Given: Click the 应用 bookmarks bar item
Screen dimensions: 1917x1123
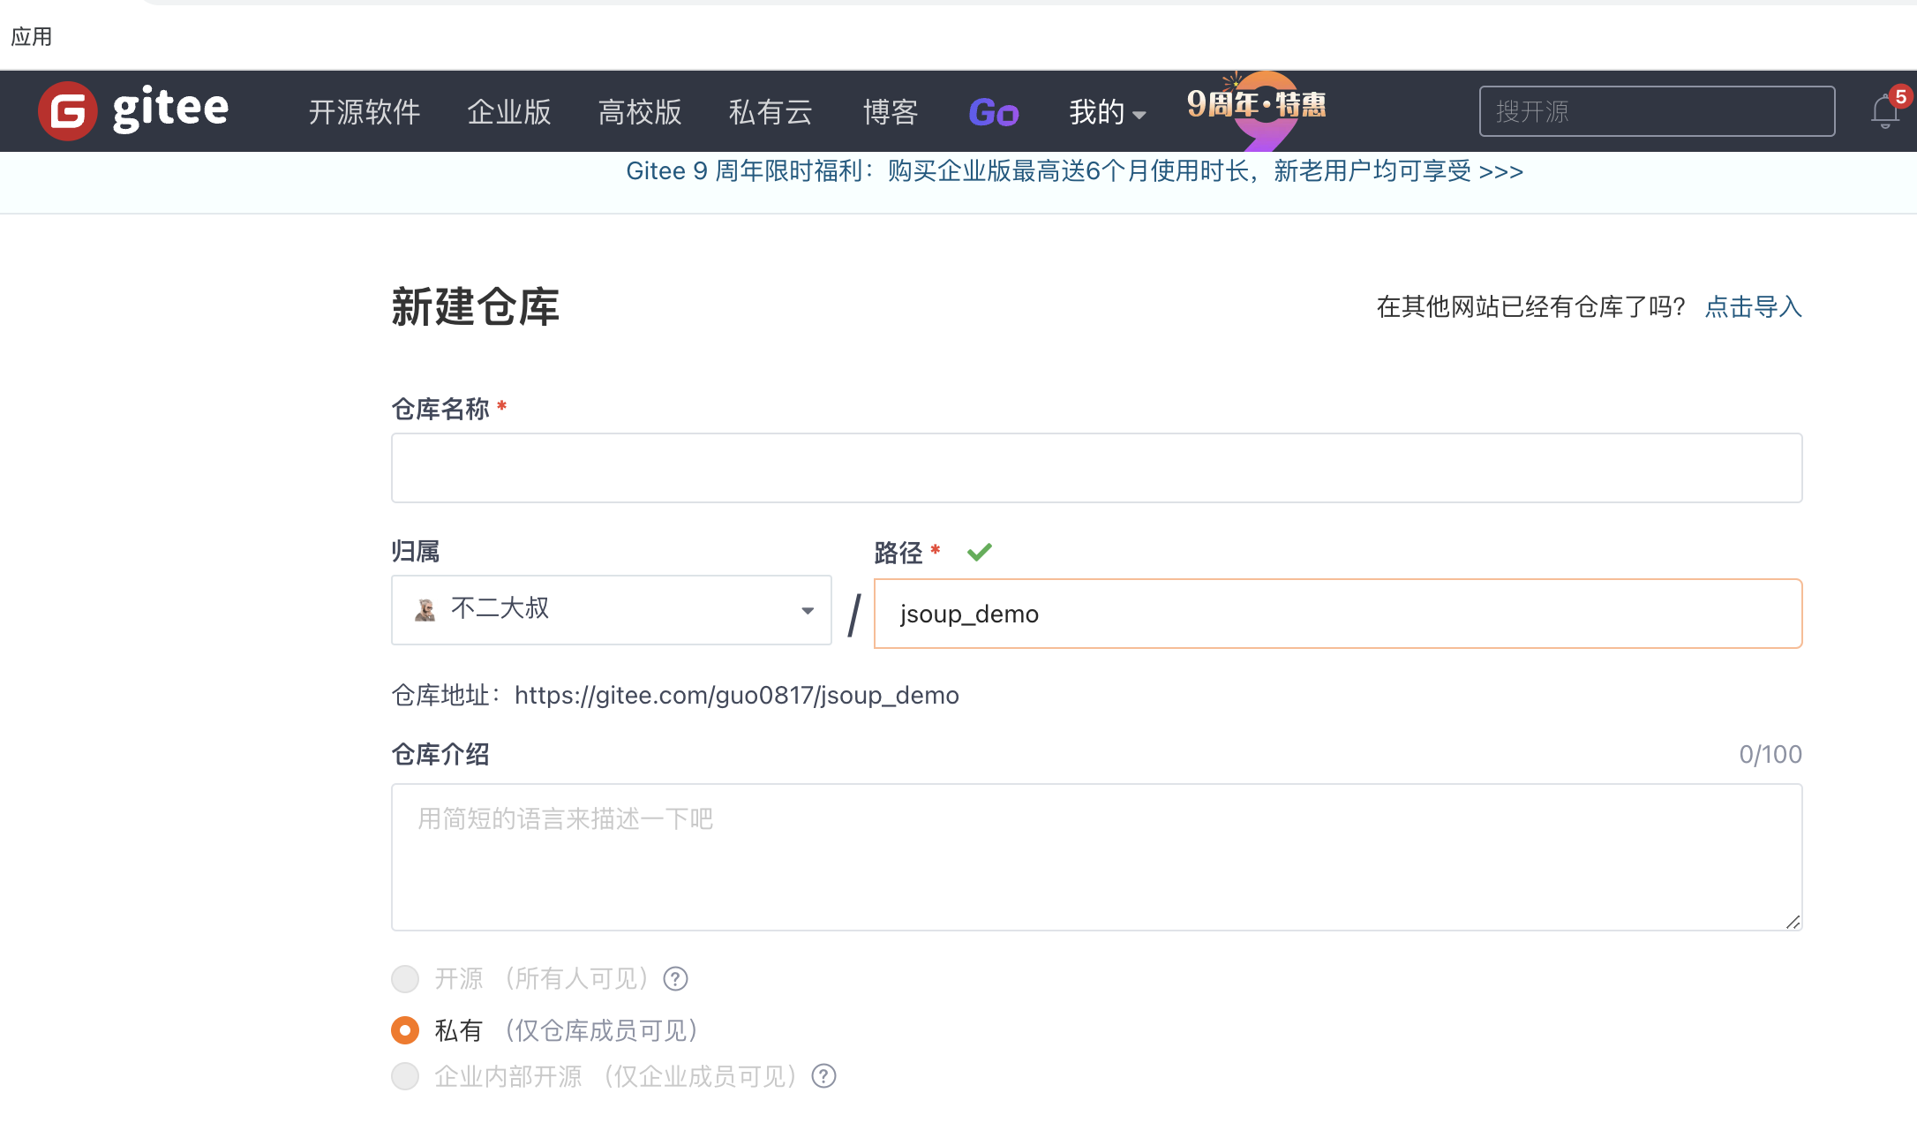Looking at the screenshot, I should coord(32,36).
